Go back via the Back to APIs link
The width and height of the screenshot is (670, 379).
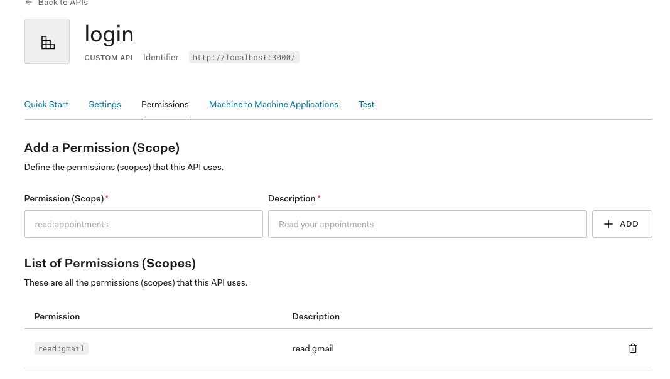[57, 3]
